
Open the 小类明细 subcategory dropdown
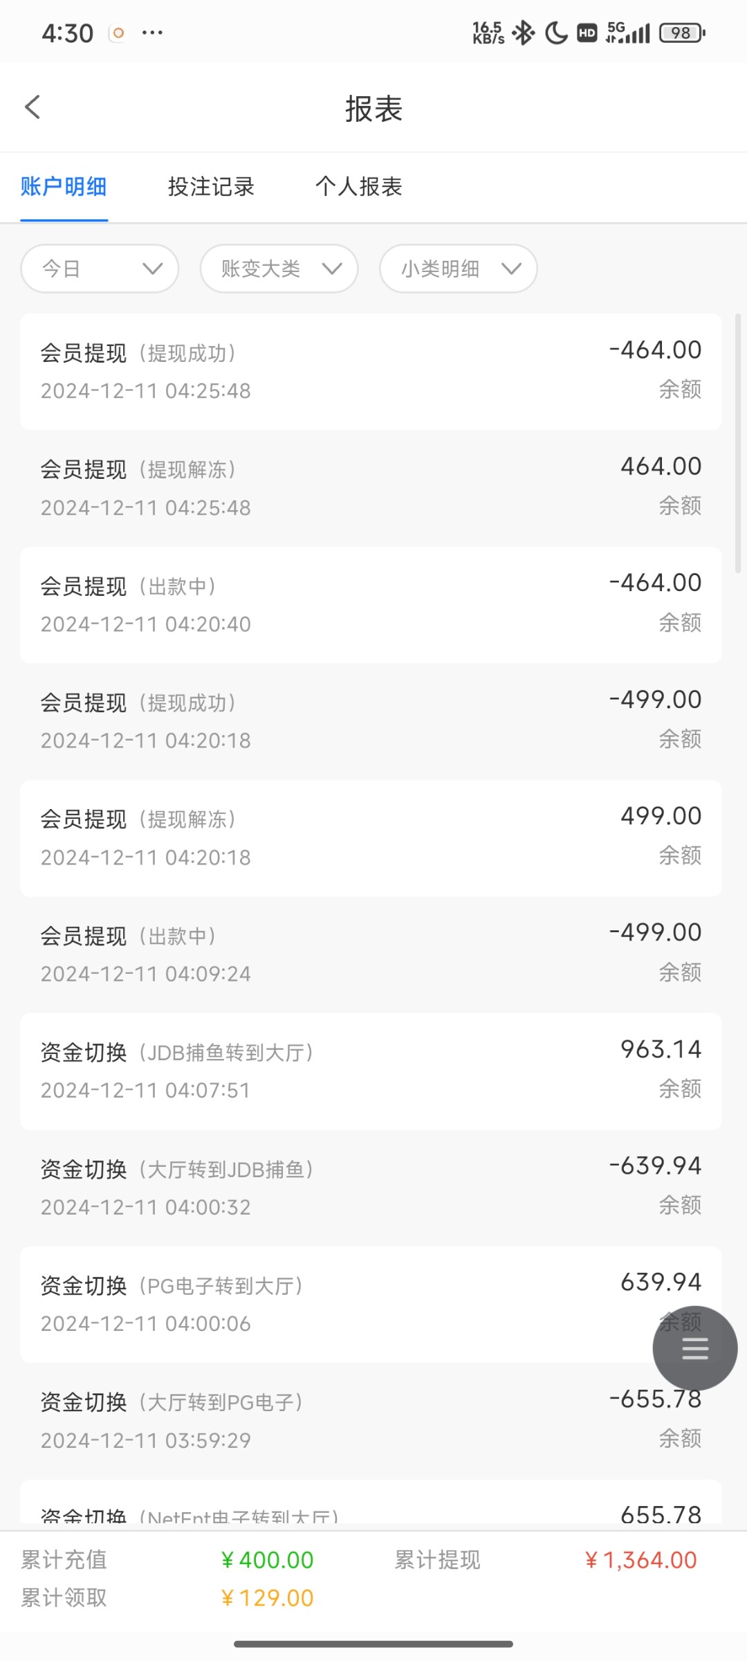coord(458,269)
